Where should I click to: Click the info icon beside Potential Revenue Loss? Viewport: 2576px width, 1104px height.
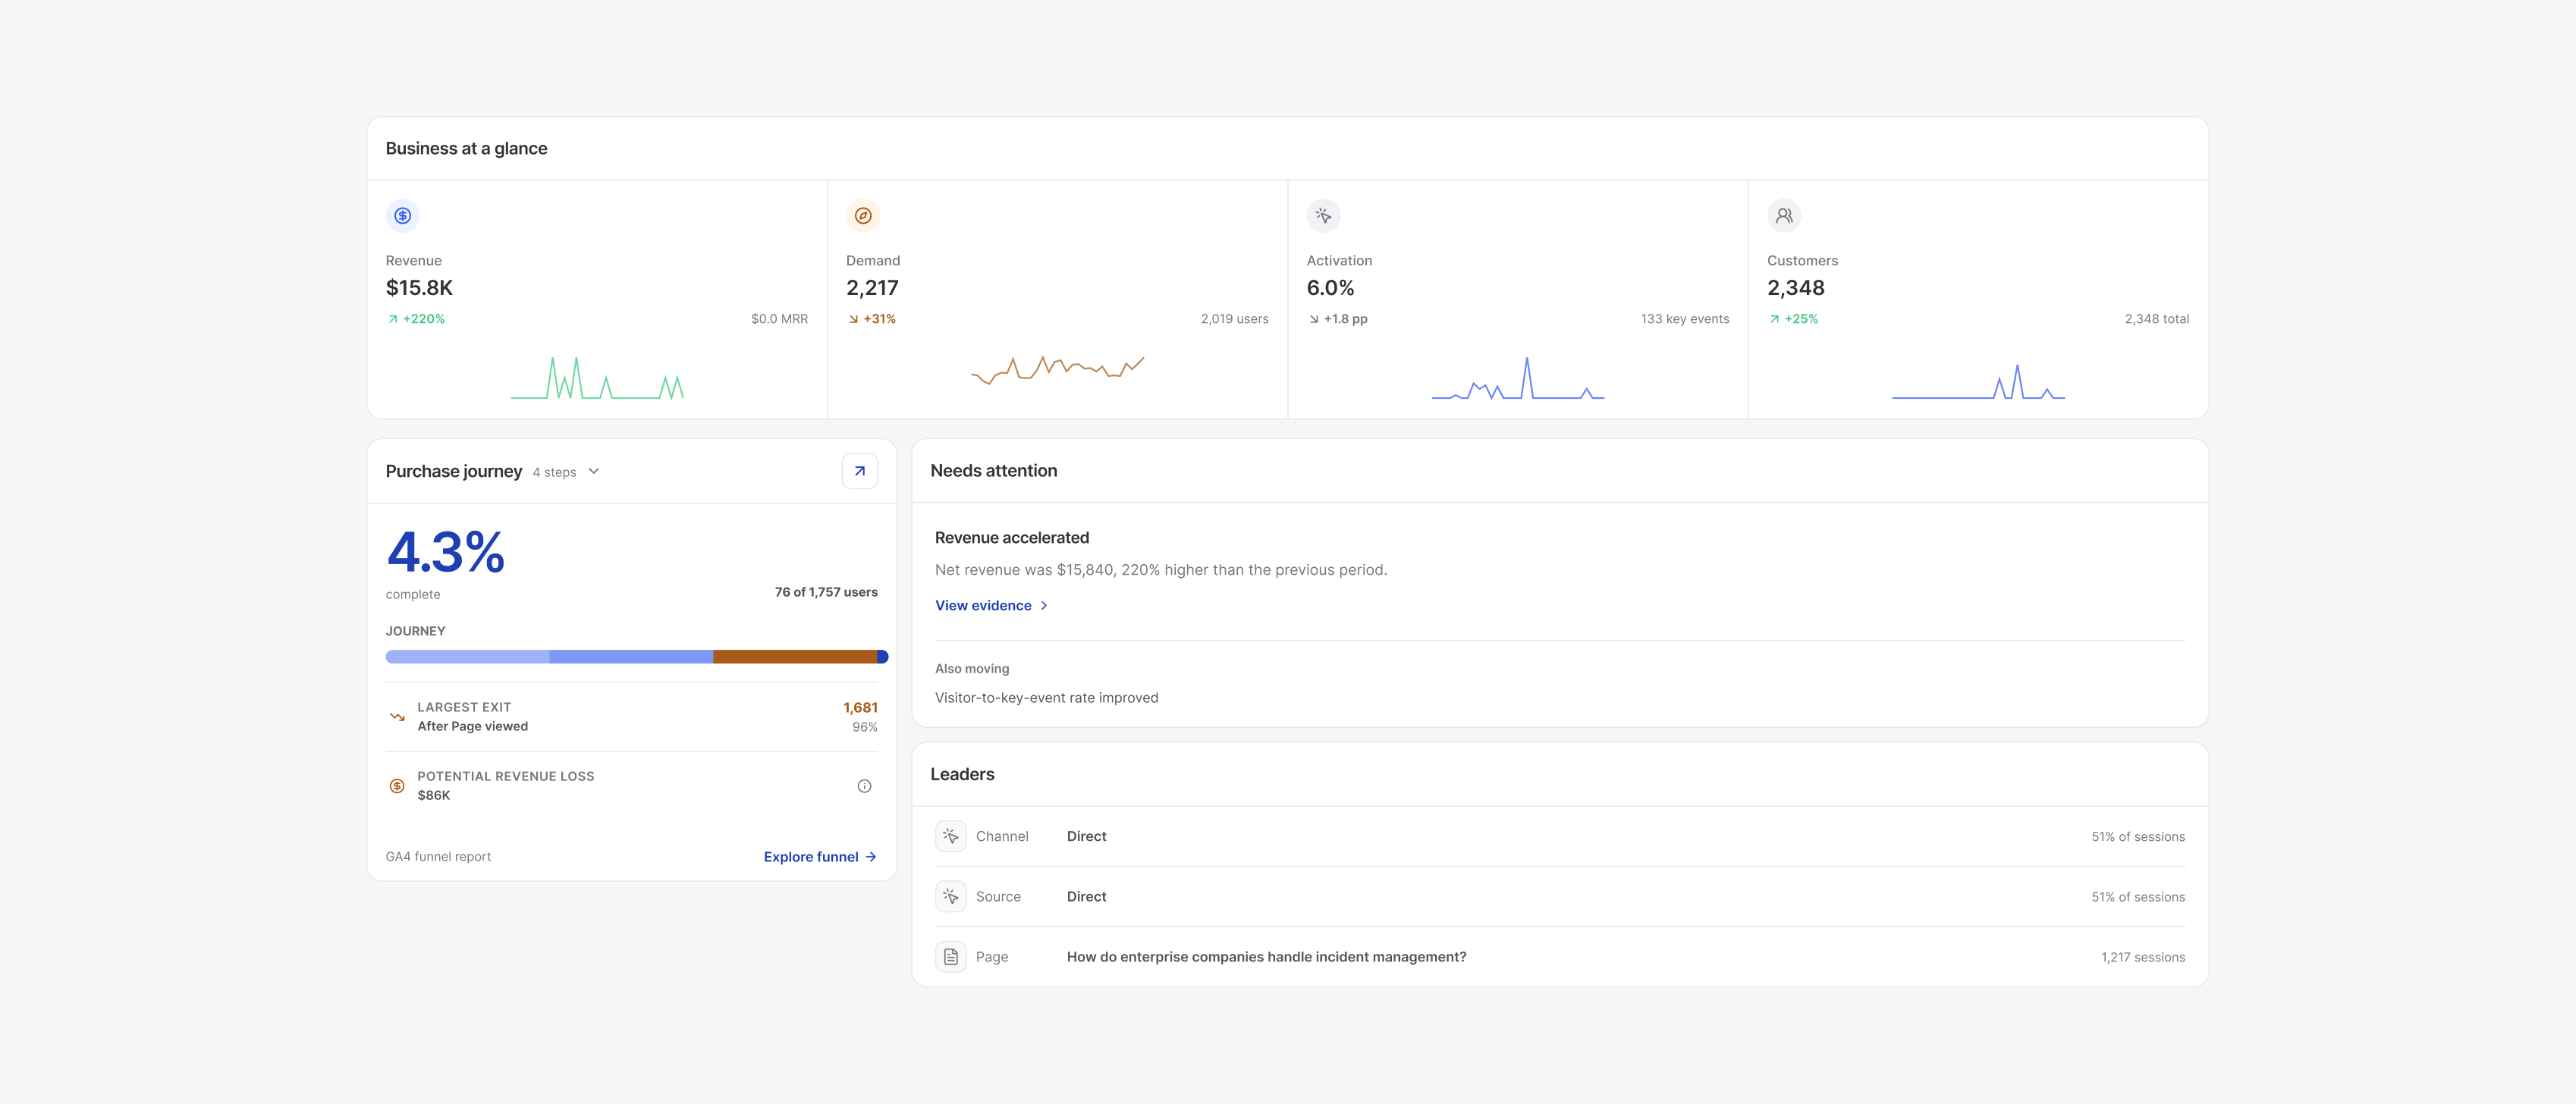coord(864,786)
